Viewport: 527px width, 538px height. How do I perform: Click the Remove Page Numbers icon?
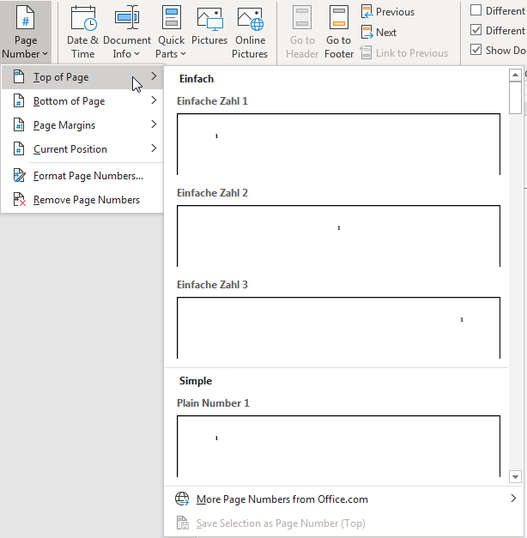click(x=20, y=200)
